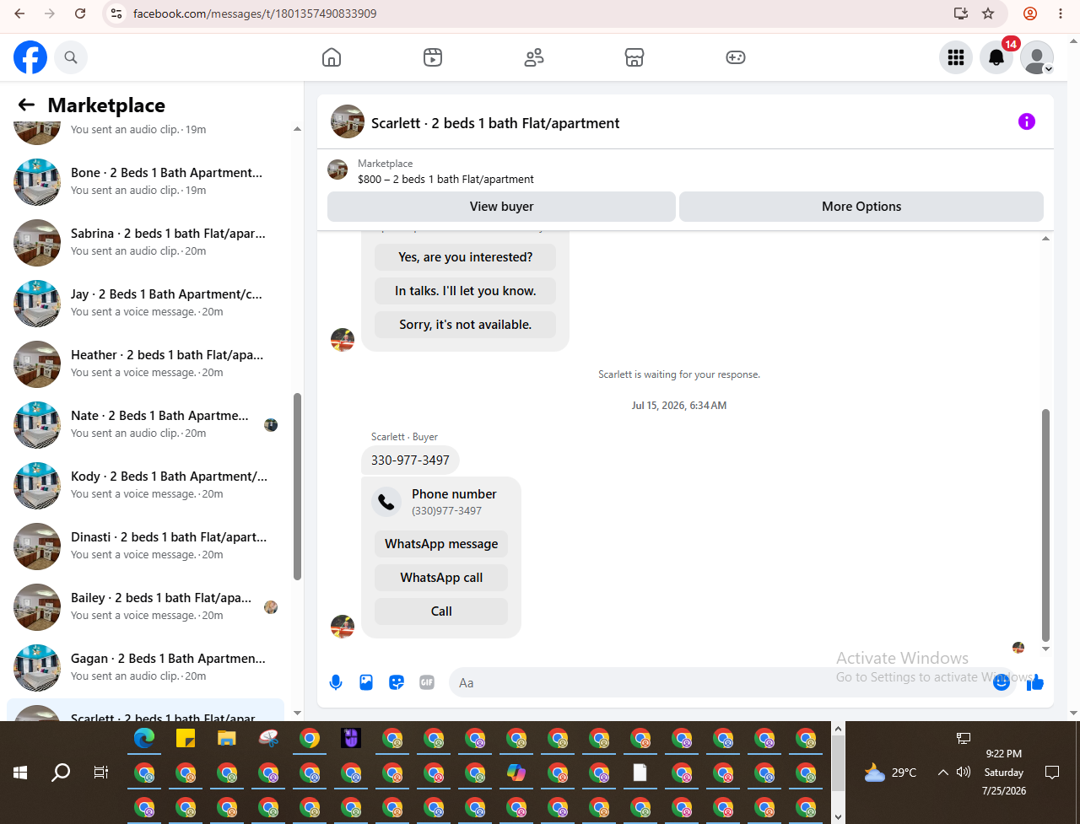Click the Aa message input field

click(x=721, y=682)
